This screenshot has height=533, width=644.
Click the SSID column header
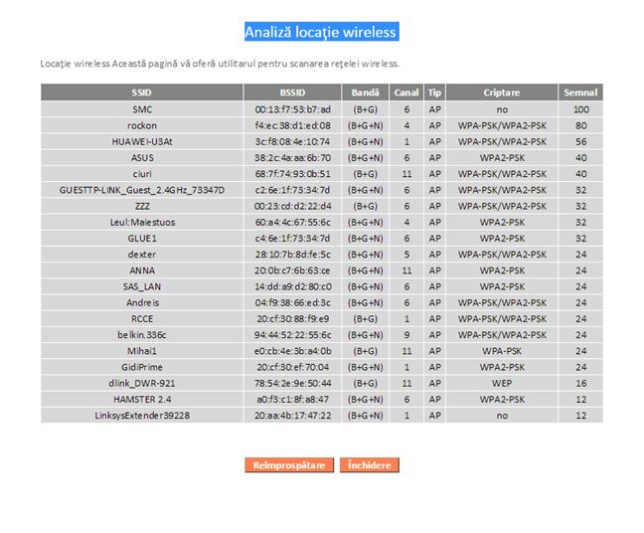(x=141, y=92)
